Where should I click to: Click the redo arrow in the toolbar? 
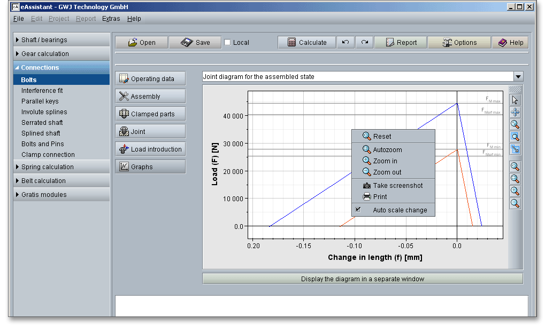(364, 43)
